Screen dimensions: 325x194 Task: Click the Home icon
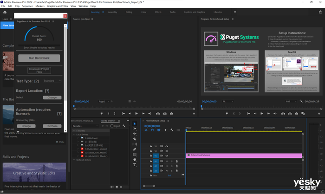tap(5, 12)
